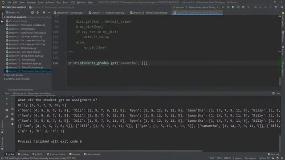Run the current configuration from the top toolbar
The width and height of the screenshot is (285, 160).
223,7
